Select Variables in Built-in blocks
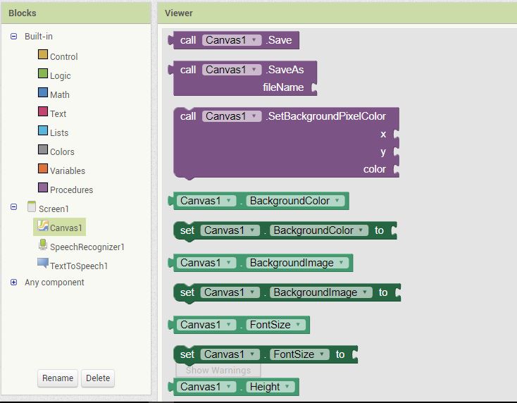 click(x=68, y=170)
